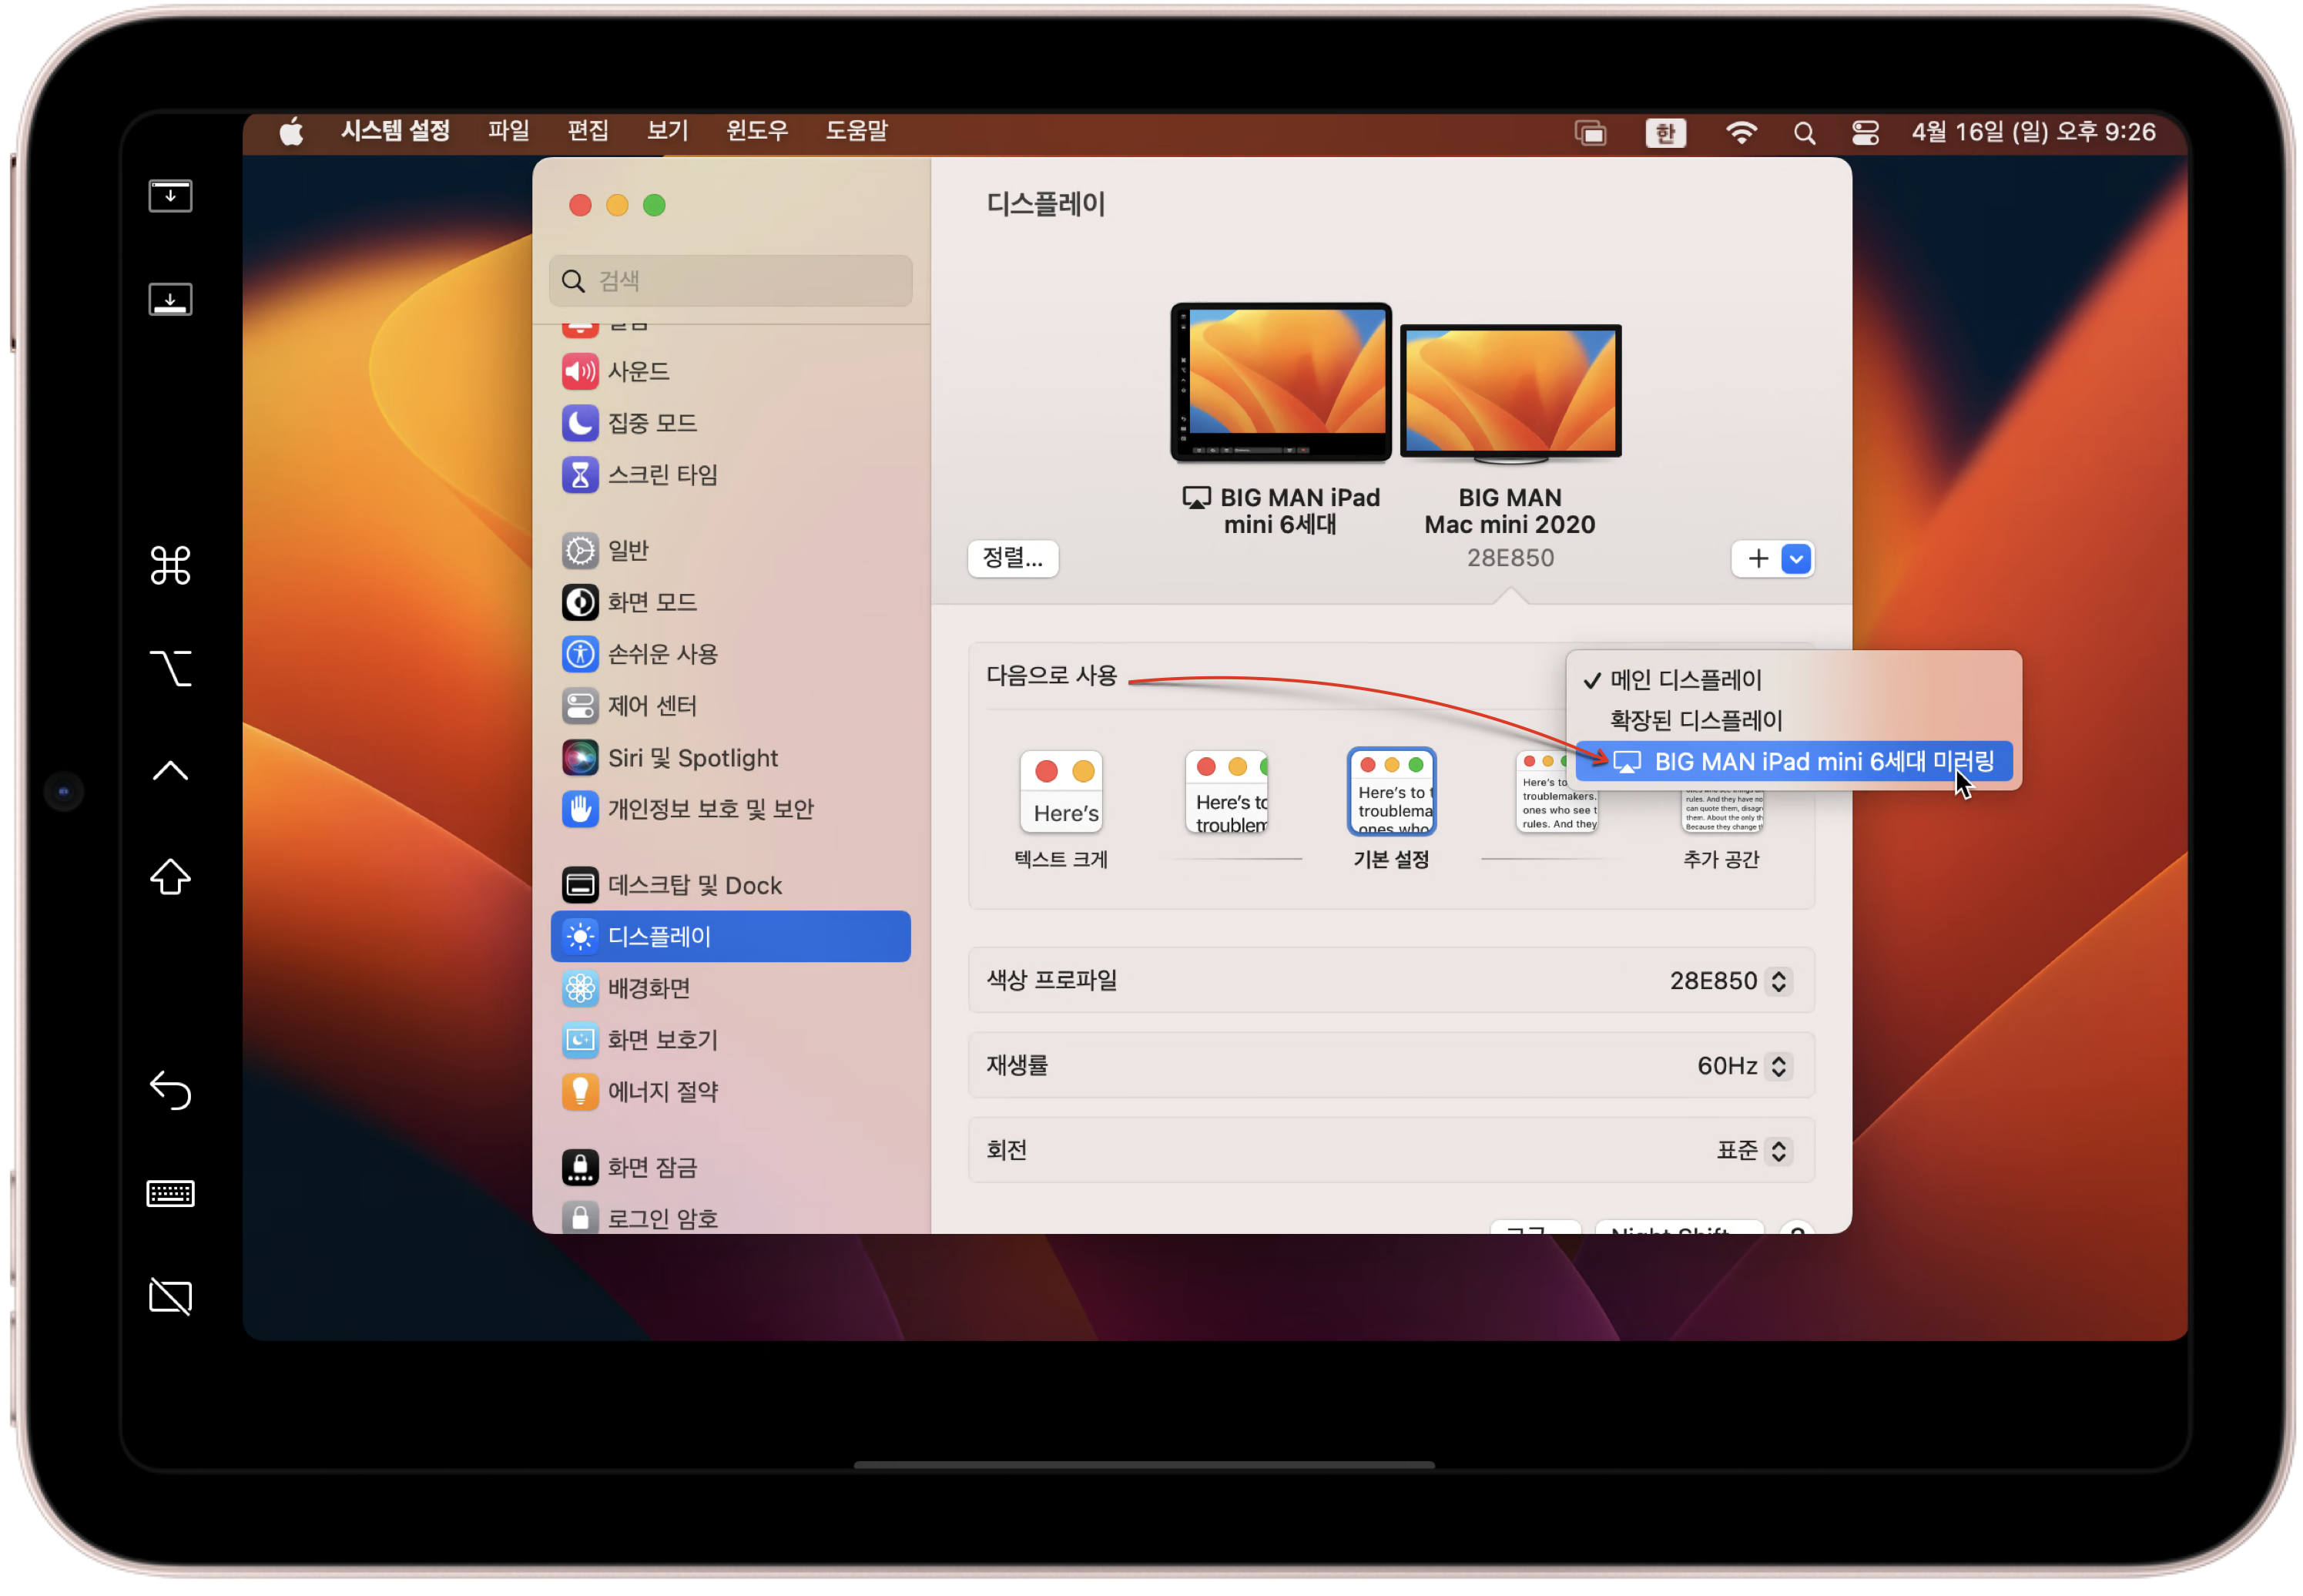Expand the add display dropdown arrow
2303x1596 pixels.
pyautogui.click(x=1796, y=559)
